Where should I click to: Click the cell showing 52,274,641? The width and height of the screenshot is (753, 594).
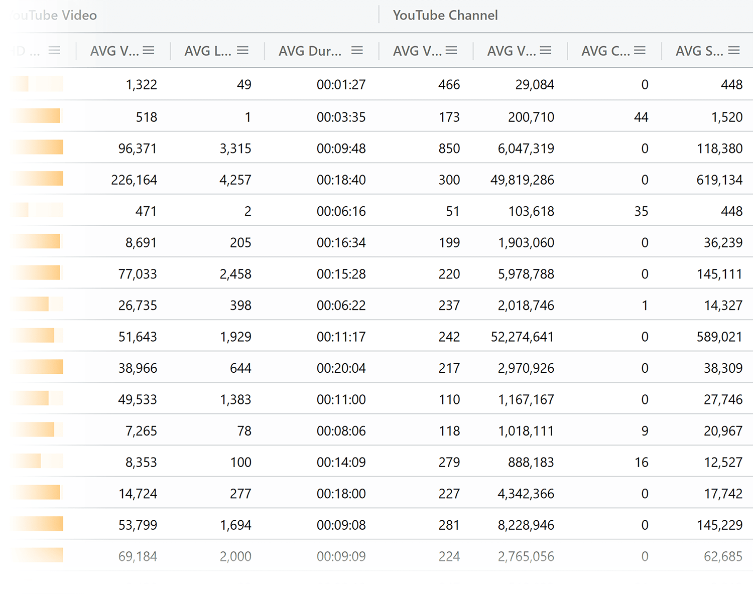522,337
